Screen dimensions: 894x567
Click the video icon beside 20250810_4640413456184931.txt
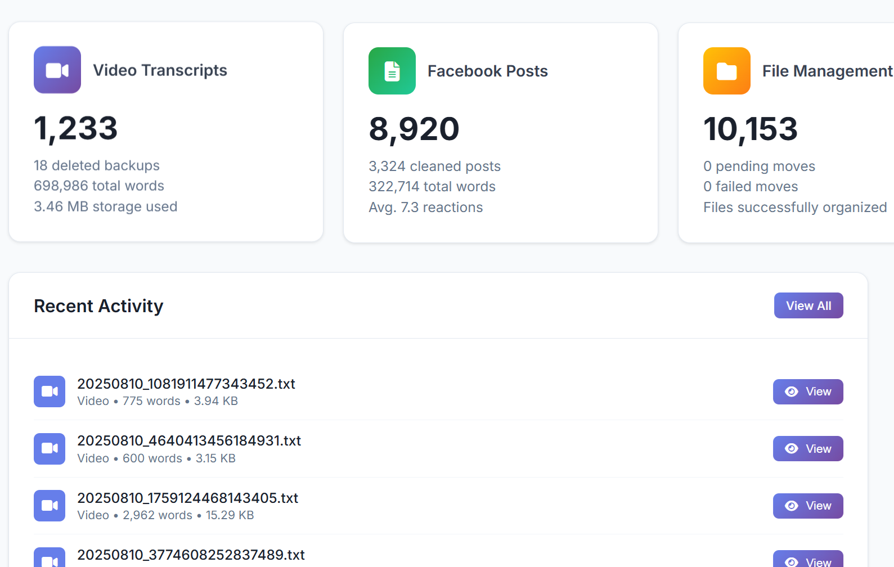point(50,449)
